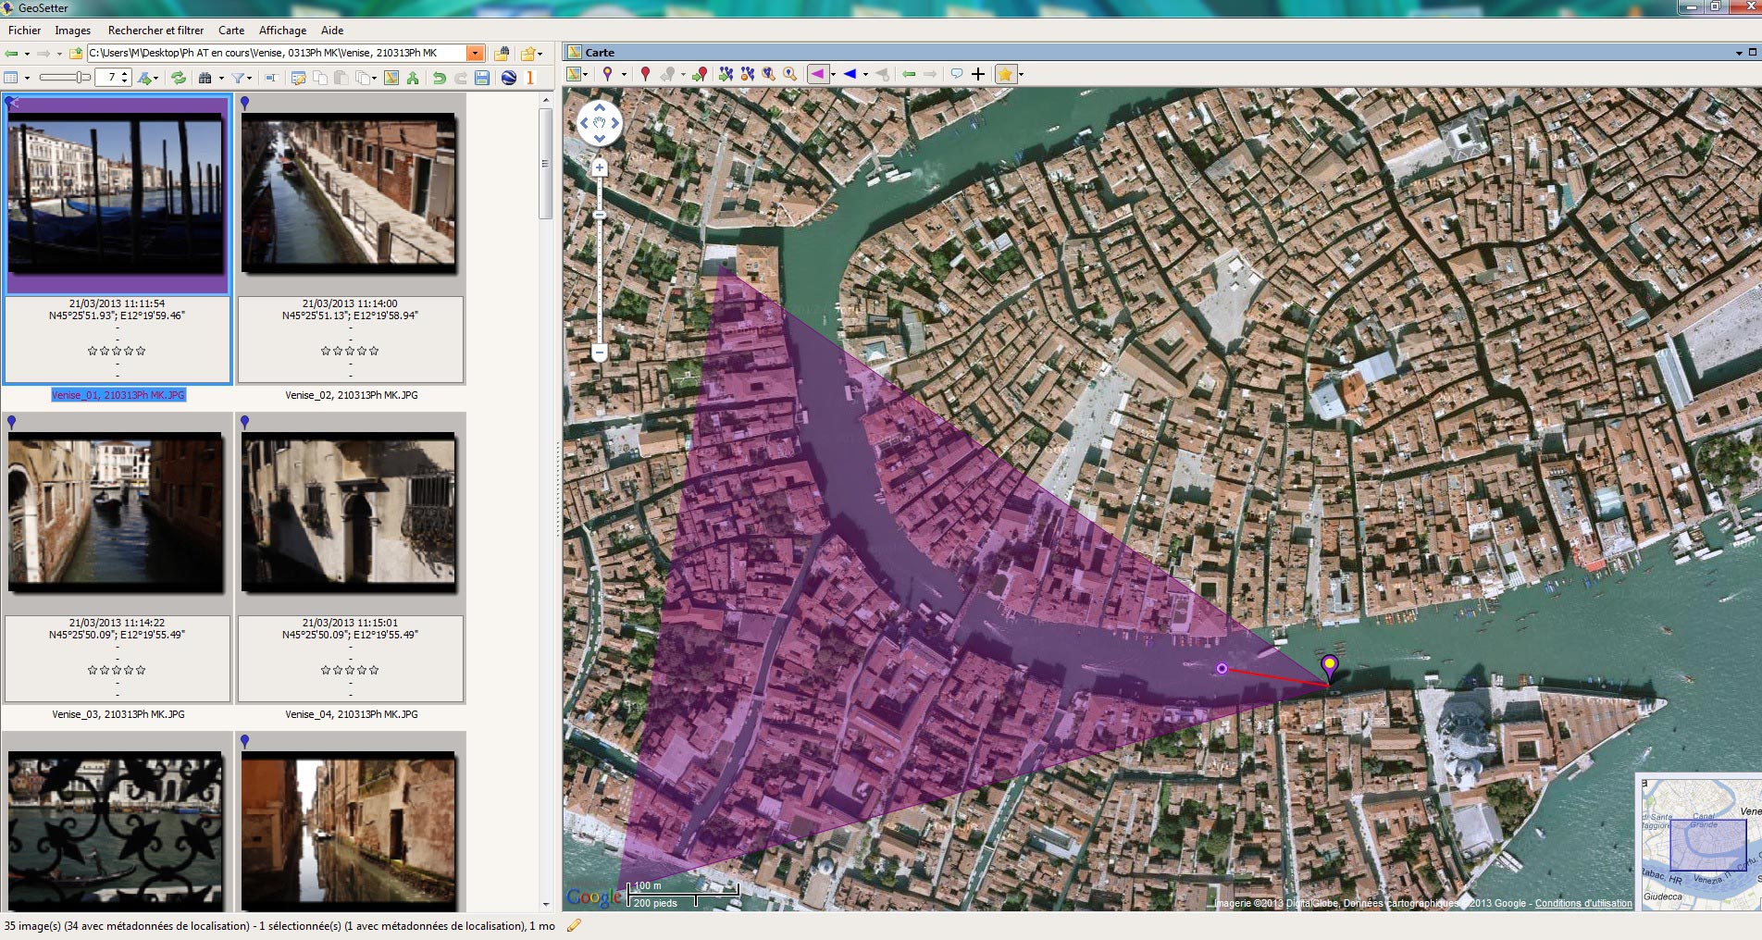1762x940 pixels.
Task: Undo the last change
Action: (439, 78)
